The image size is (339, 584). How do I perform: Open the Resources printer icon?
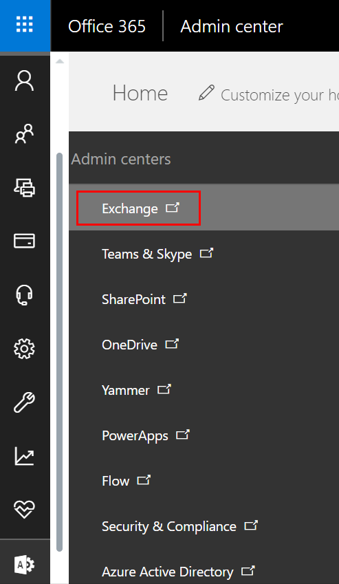tap(25, 188)
